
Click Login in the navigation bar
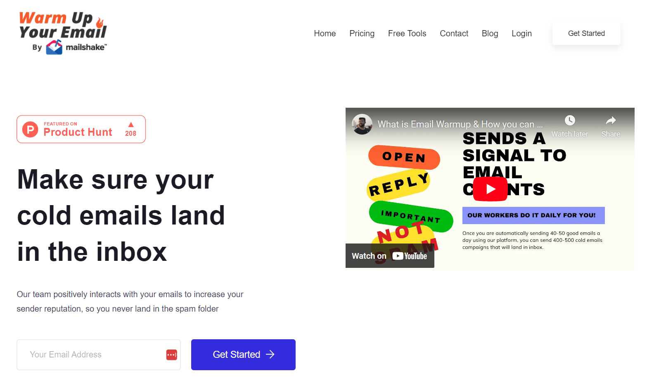[521, 33]
